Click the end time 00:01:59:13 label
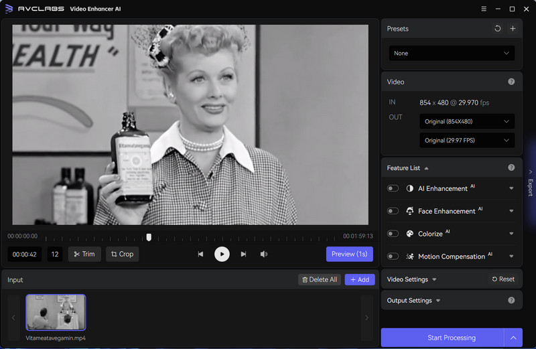Screen dimensions: 536x349 [358, 236]
